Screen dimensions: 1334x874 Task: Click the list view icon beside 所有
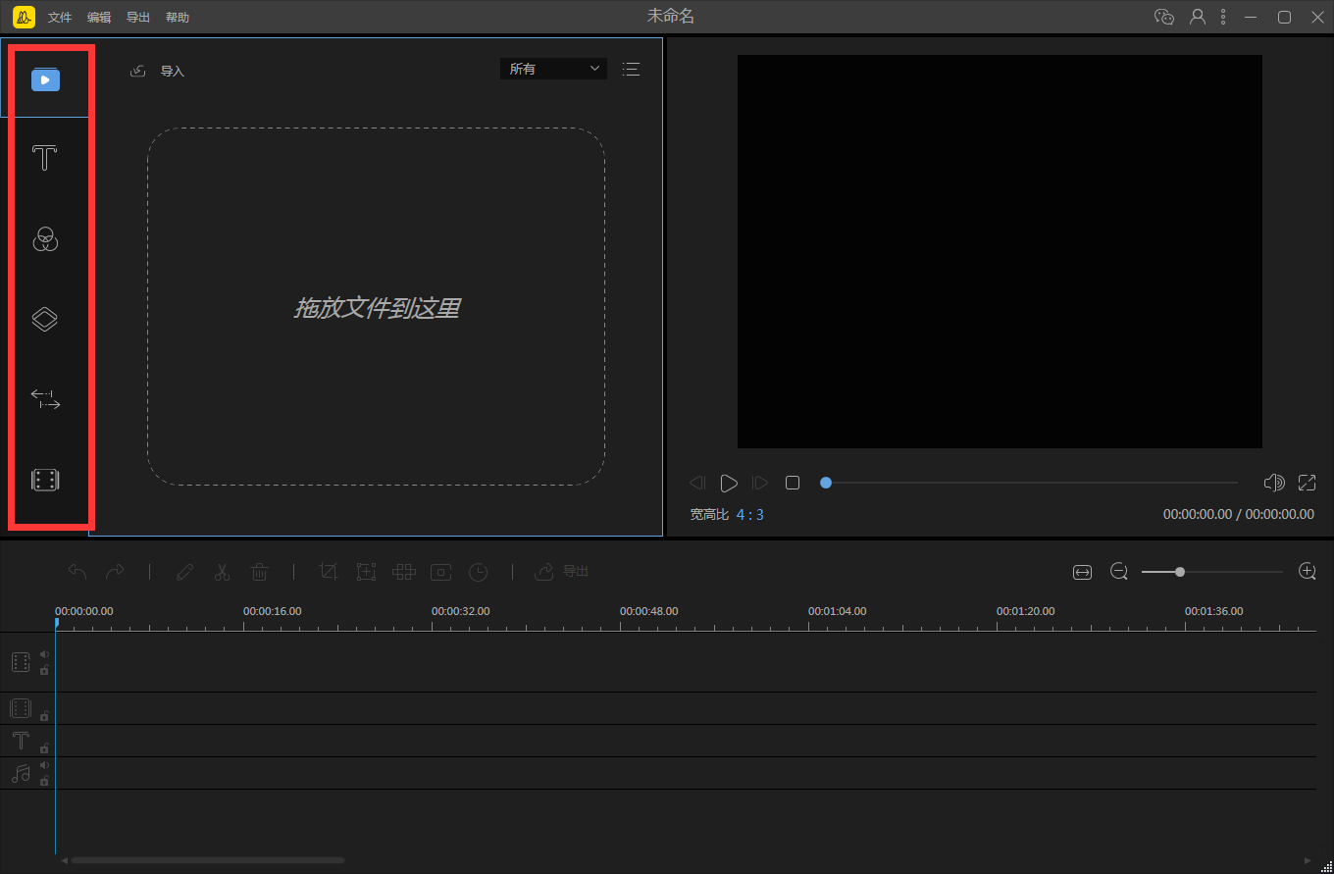pos(631,69)
